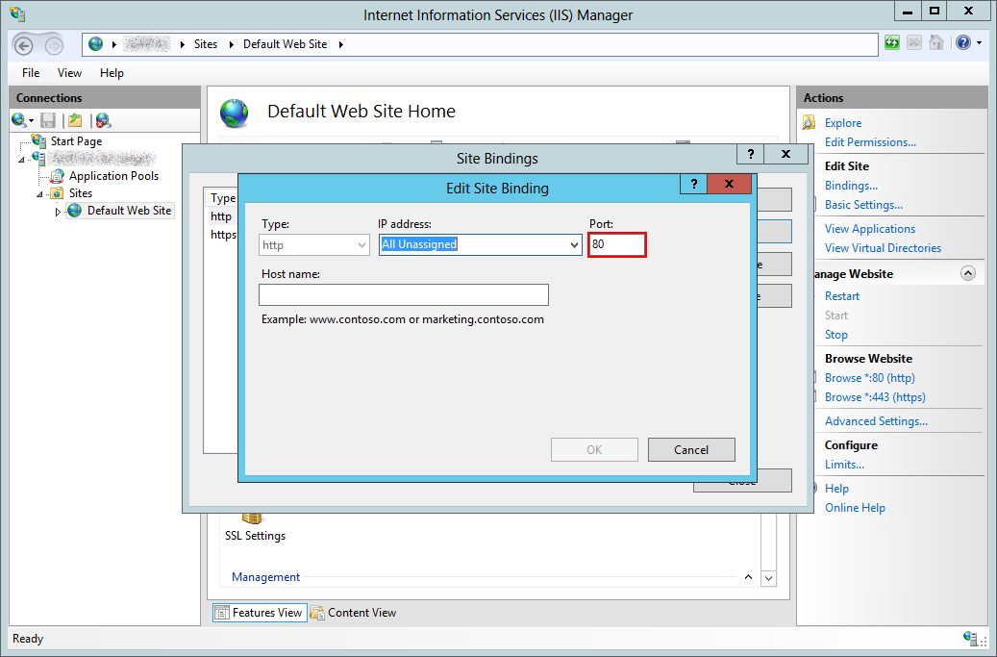Open the help icon in top-right toolbar
The height and width of the screenshot is (657, 997).
click(963, 43)
